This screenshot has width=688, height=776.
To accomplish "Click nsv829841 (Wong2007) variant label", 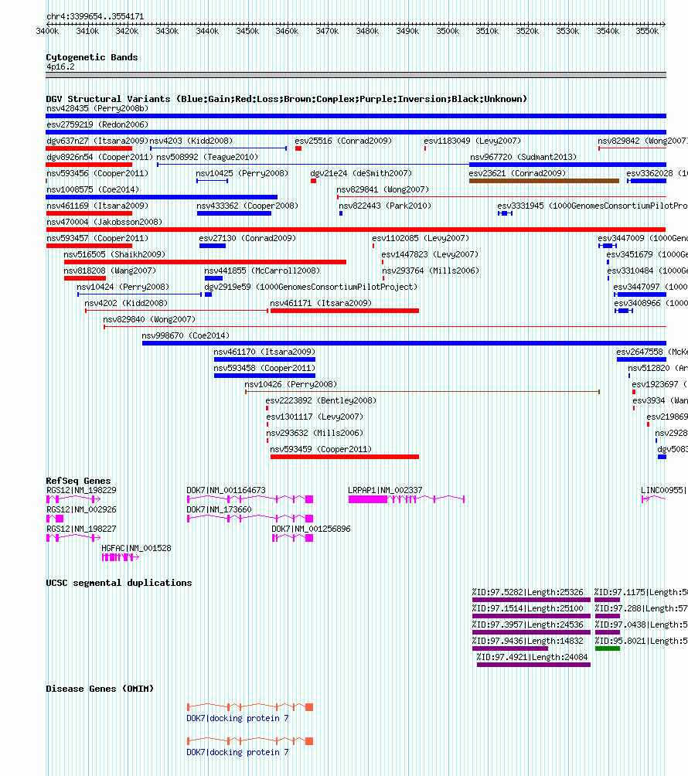I will tap(383, 189).
